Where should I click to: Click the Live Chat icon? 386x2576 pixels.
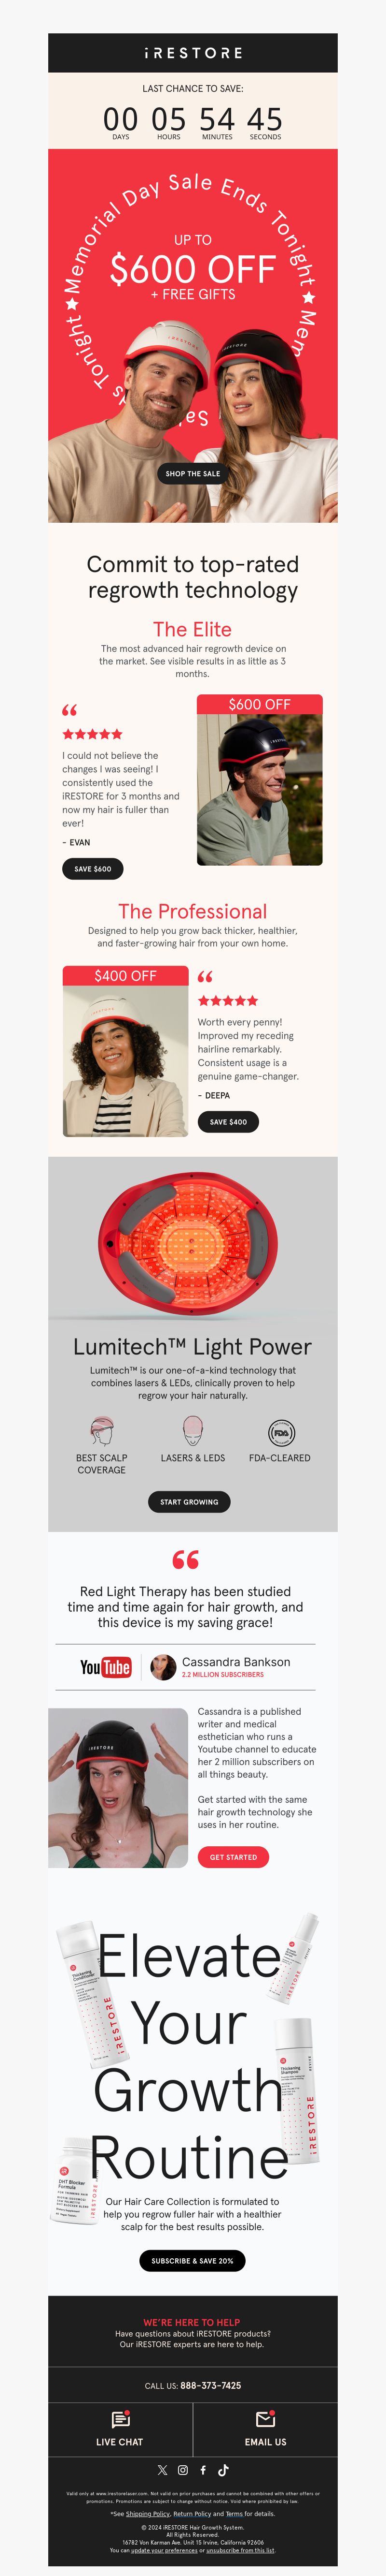click(x=120, y=2419)
